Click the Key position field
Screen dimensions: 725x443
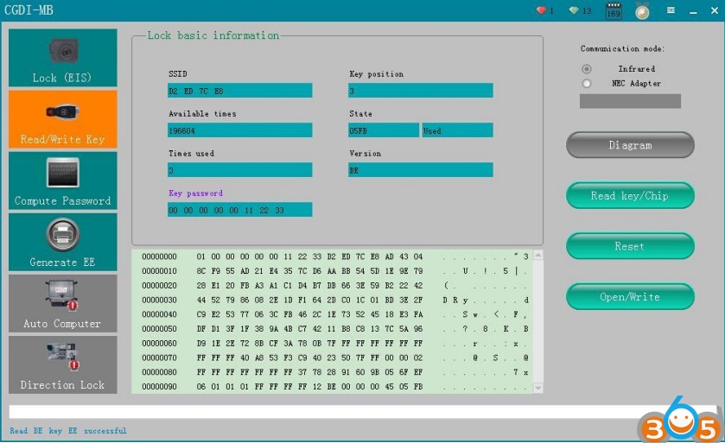[x=420, y=91]
